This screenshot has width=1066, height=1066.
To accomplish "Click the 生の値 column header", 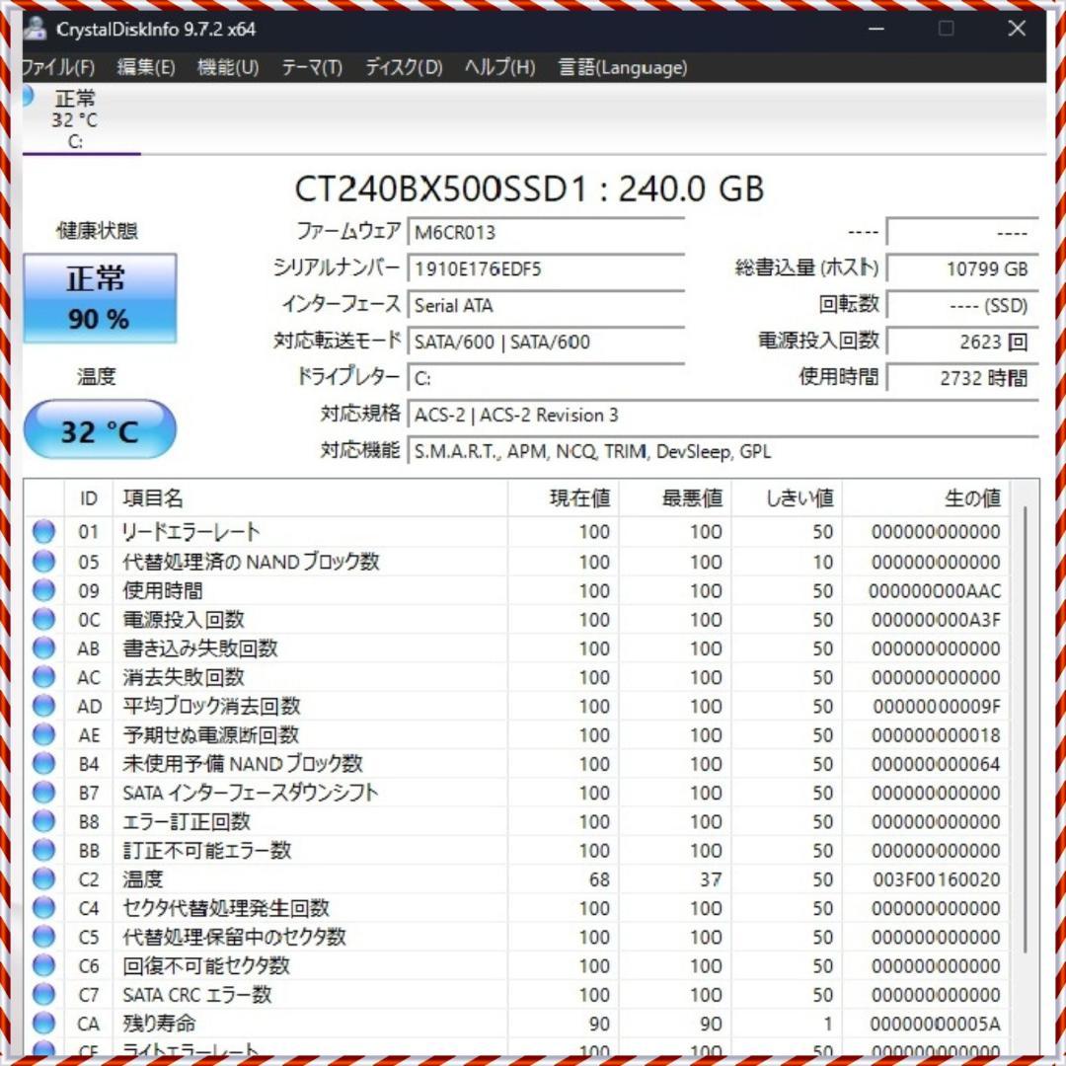I will (925, 498).
